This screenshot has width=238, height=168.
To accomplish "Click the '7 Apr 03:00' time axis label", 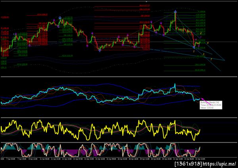I will (x=12, y=159).
